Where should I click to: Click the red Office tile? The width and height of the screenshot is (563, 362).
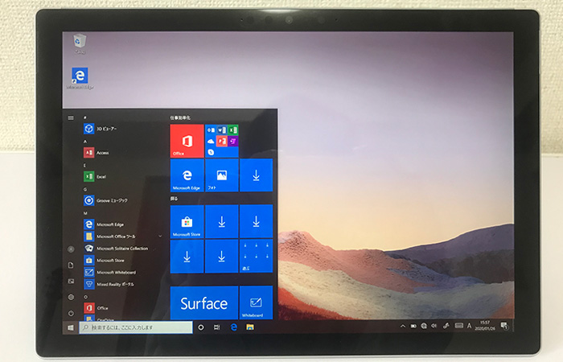(x=187, y=141)
